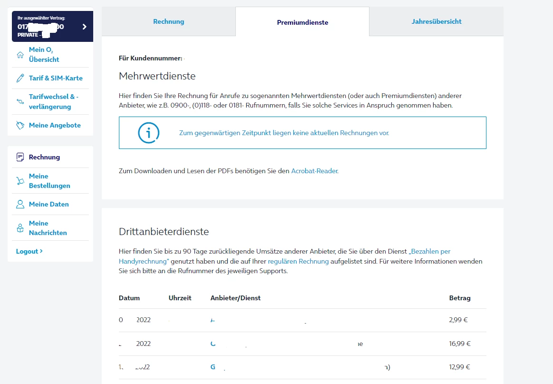553x384 pixels.
Task: Click the pencil icon for Tarif & SIM-Karte
Action: [20, 78]
